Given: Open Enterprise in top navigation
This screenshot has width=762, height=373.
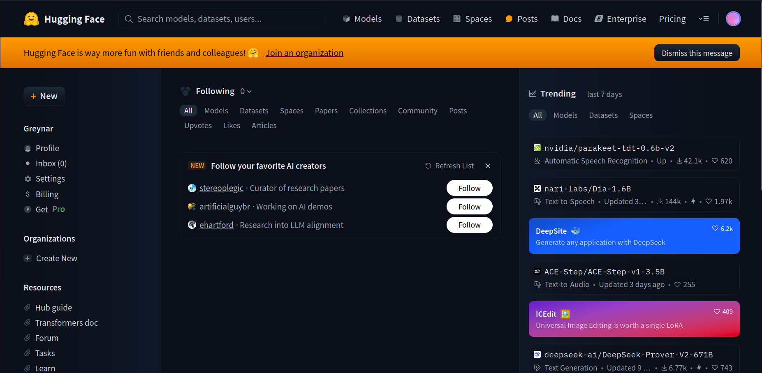Looking at the screenshot, I should pyautogui.click(x=621, y=19).
